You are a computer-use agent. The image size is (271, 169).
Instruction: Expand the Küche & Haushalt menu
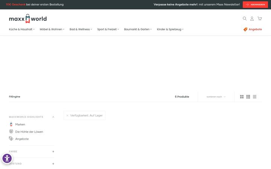pyautogui.click(x=22, y=29)
